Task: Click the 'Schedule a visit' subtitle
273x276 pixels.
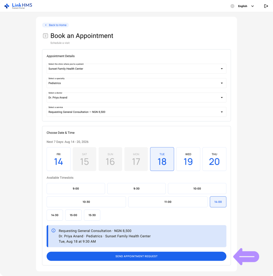Action: (x=60, y=43)
